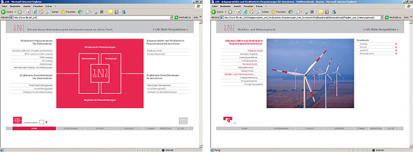413x152 pixels.
Task: Click Suchen magnifier in wind turbine window
Action: pos(259,12)
